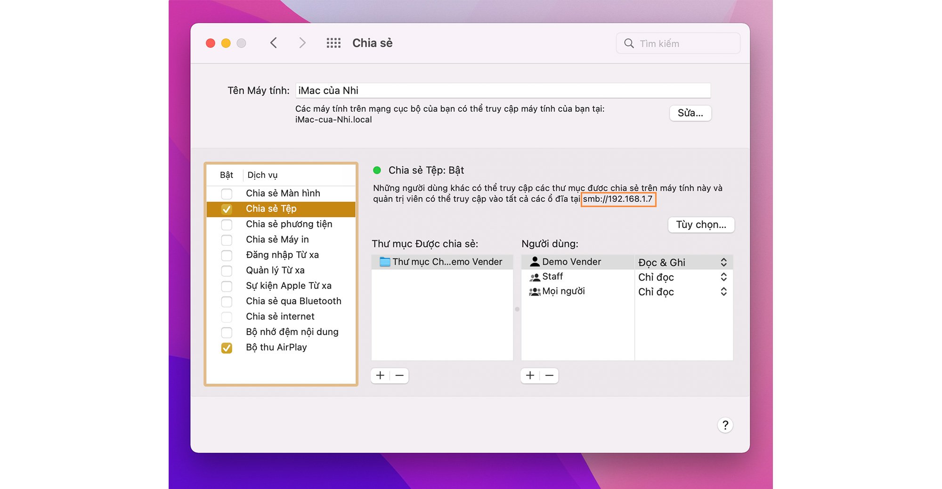Uncheck Chia sẻ Tệp checkbox
This screenshot has width=942, height=489.
pyautogui.click(x=227, y=209)
